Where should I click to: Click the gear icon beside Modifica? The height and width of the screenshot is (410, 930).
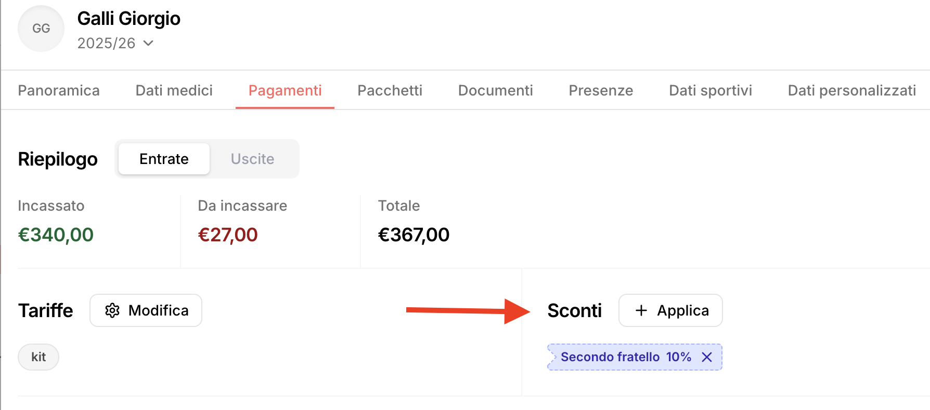click(x=112, y=310)
